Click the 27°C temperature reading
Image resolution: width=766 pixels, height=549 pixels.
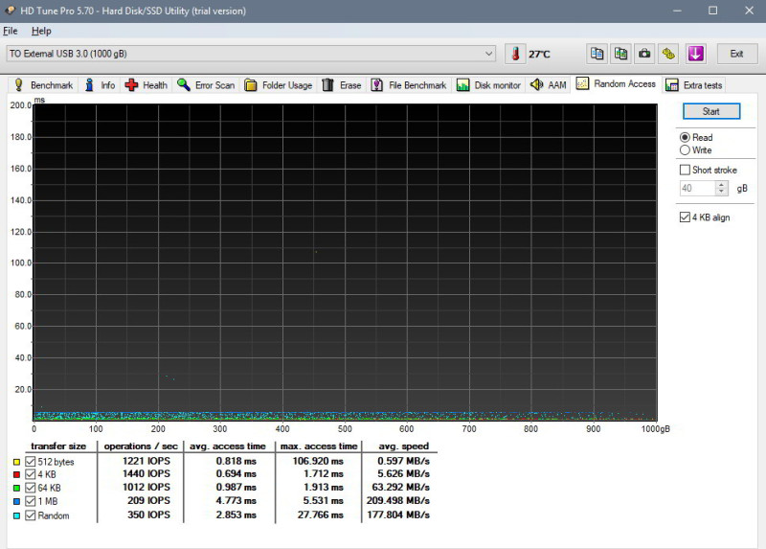(x=539, y=55)
